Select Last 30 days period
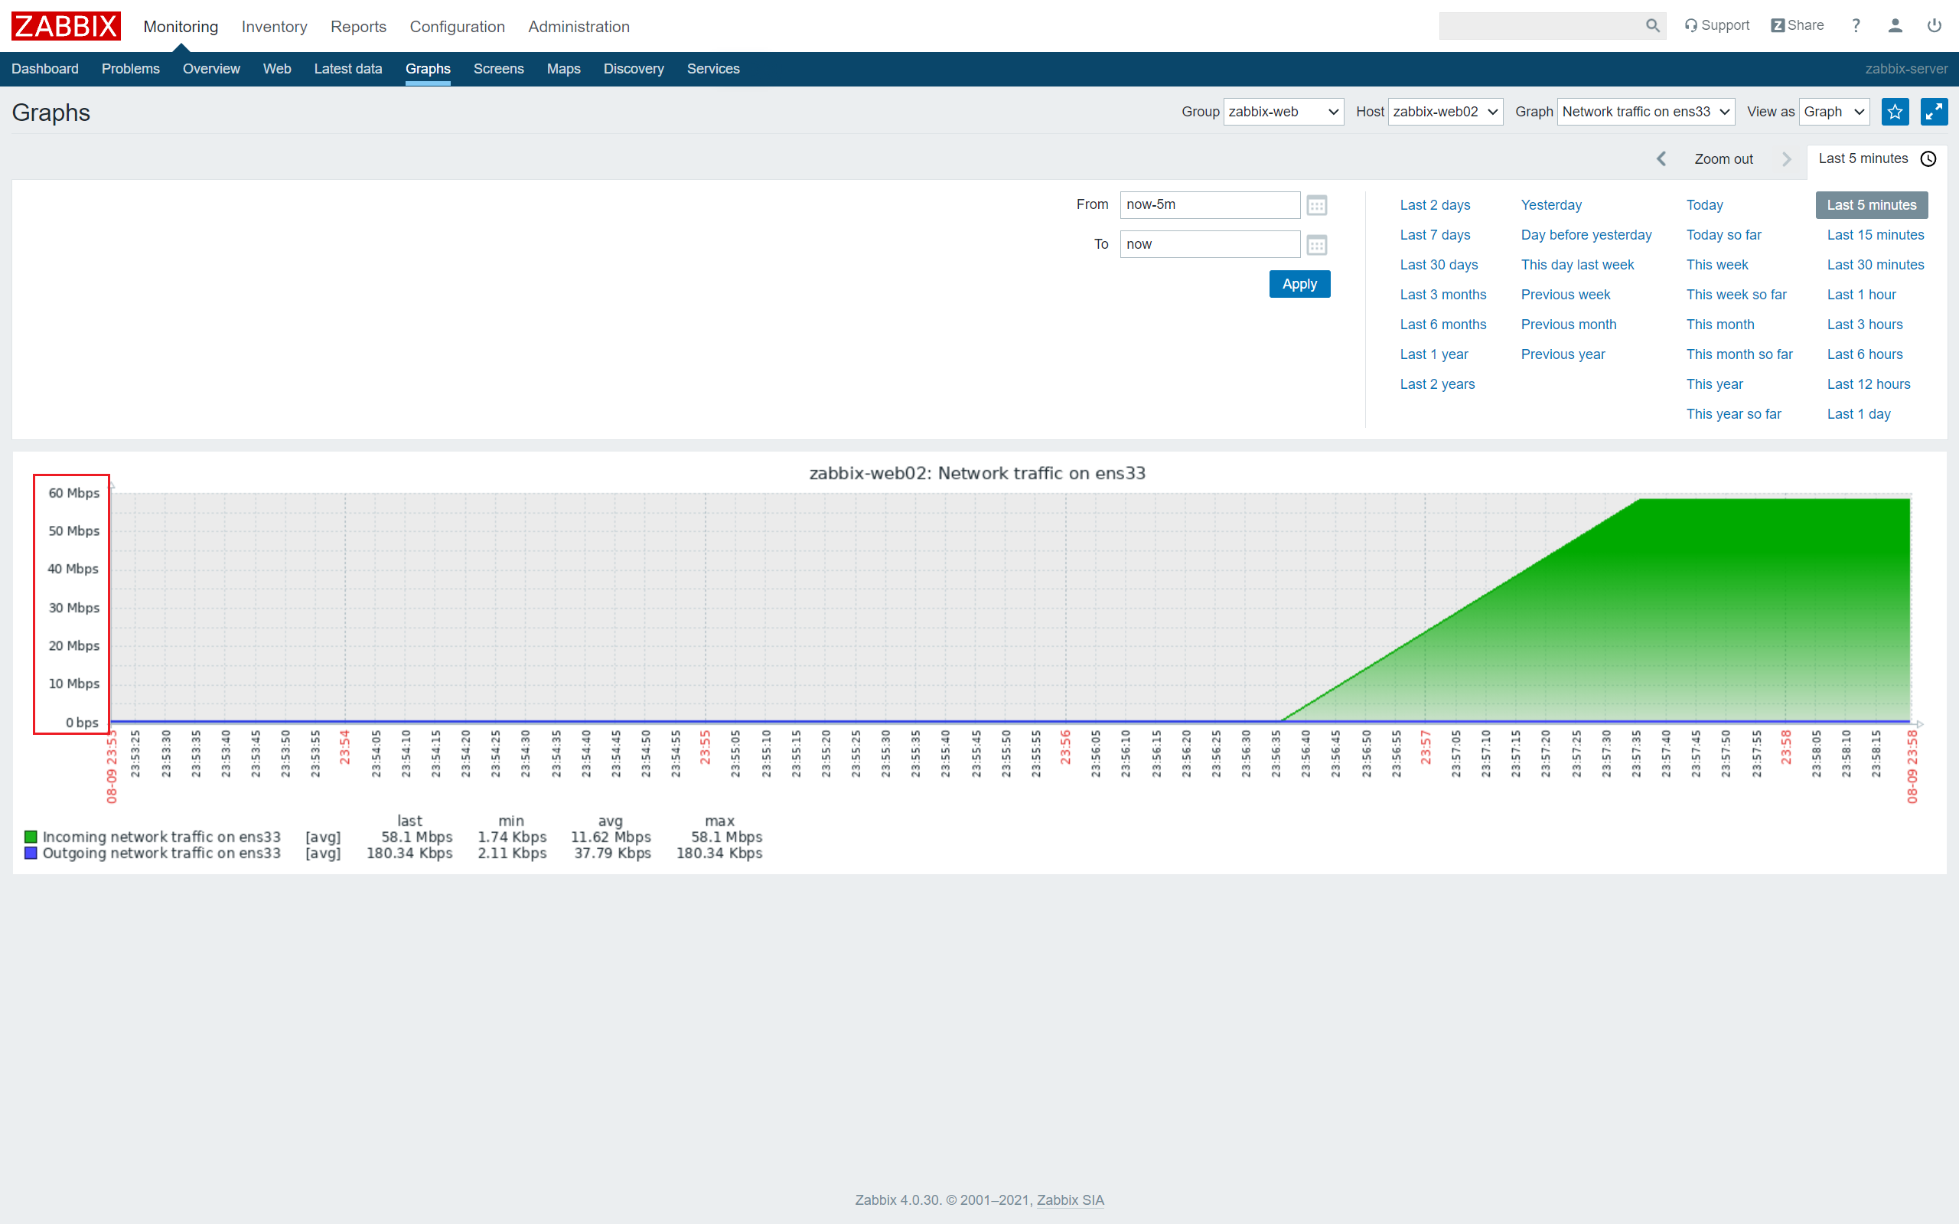Image resolution: width=1959 pixels, height=1224 pixels. point(1439,265)
